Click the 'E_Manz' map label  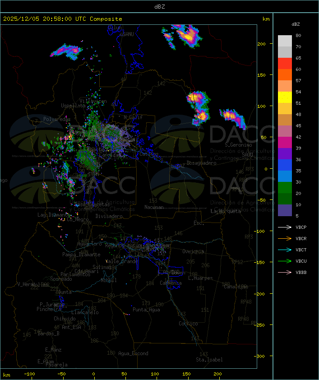(53, 350)
